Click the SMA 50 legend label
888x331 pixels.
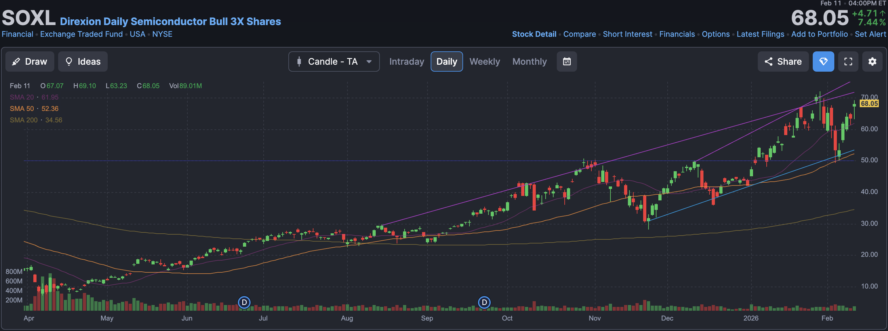tap(22, 108)
